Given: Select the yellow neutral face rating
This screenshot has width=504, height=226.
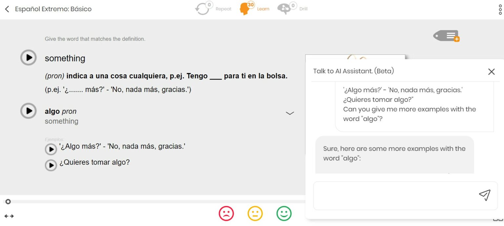Looking at the screenshot, I should (255, 213).
